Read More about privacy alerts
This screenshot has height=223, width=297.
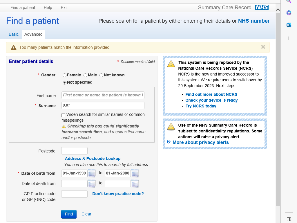point(201,142)
